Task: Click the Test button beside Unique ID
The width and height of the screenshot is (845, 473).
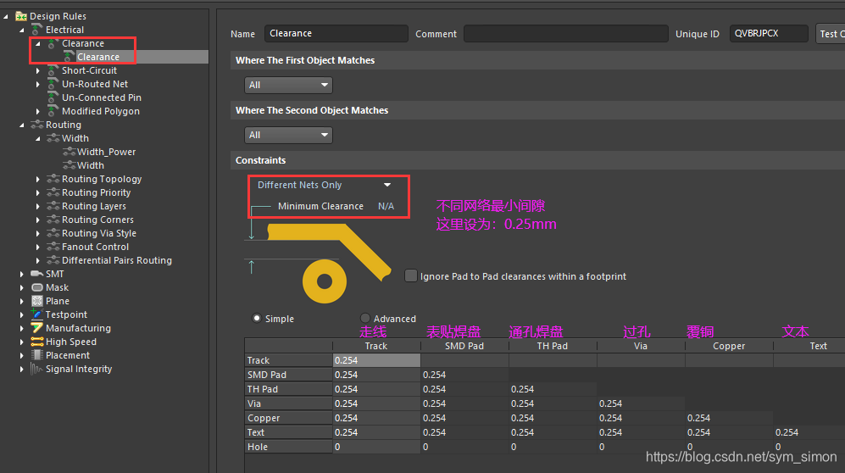Action: tap(829, 34)
